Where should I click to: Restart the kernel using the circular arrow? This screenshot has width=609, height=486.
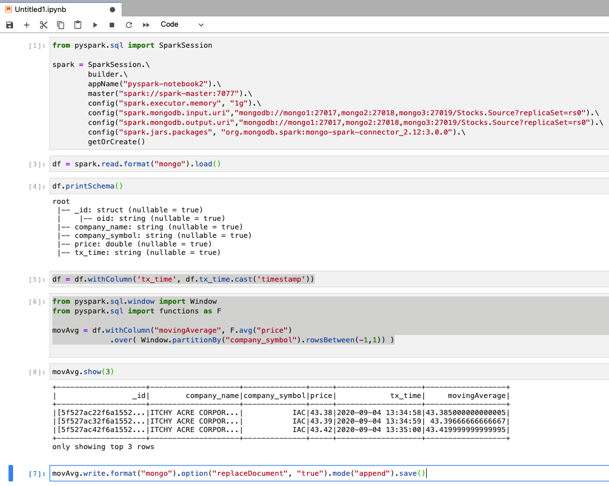(x=129, y=25)
